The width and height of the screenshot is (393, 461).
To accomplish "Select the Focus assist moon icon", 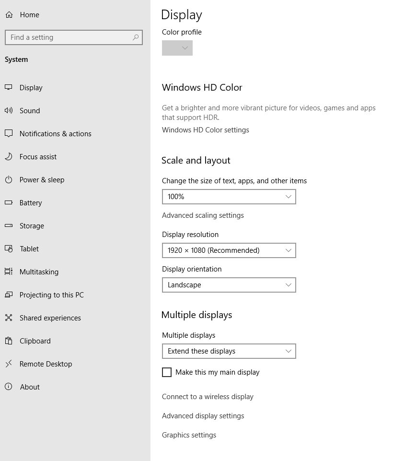I will 9,157.
